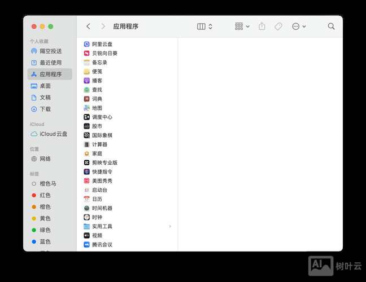Select the 启动台 Launchpad icon
The image size is (366, 282).
click(x=86, y=190)
